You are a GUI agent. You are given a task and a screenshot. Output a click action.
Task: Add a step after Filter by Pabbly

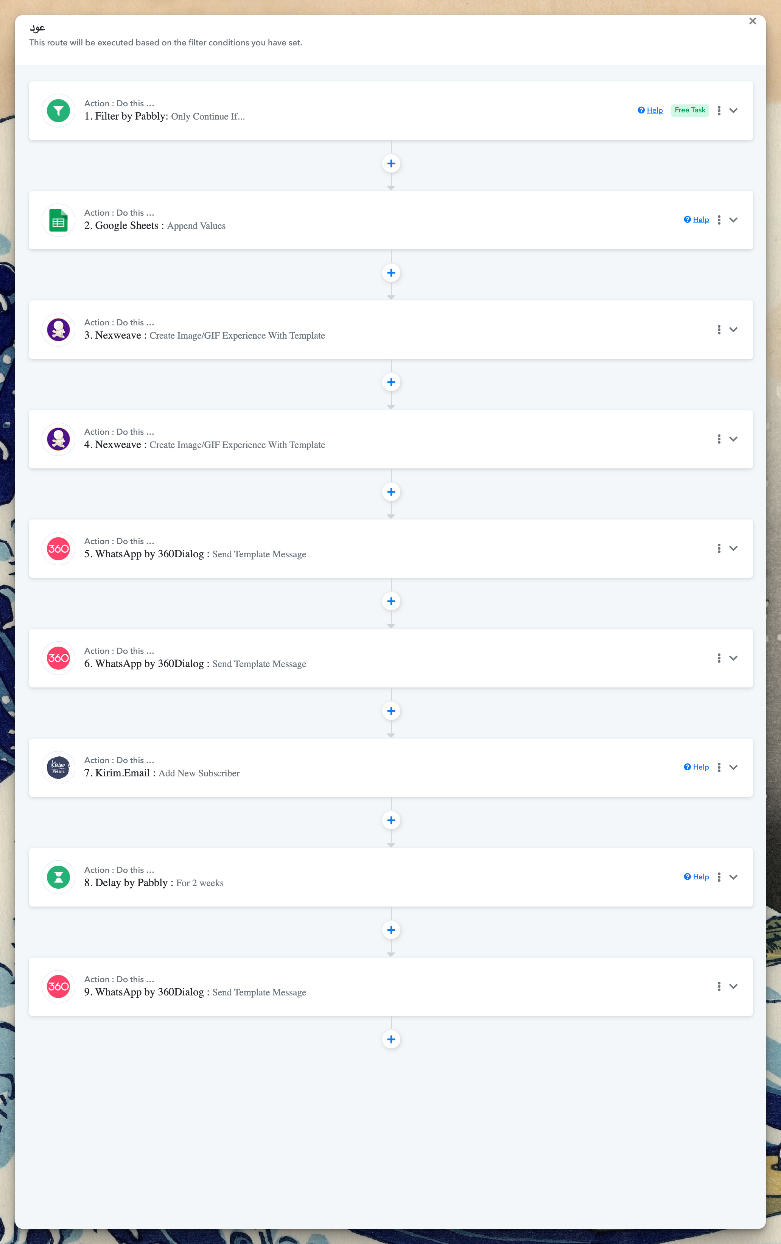[391, 164]
